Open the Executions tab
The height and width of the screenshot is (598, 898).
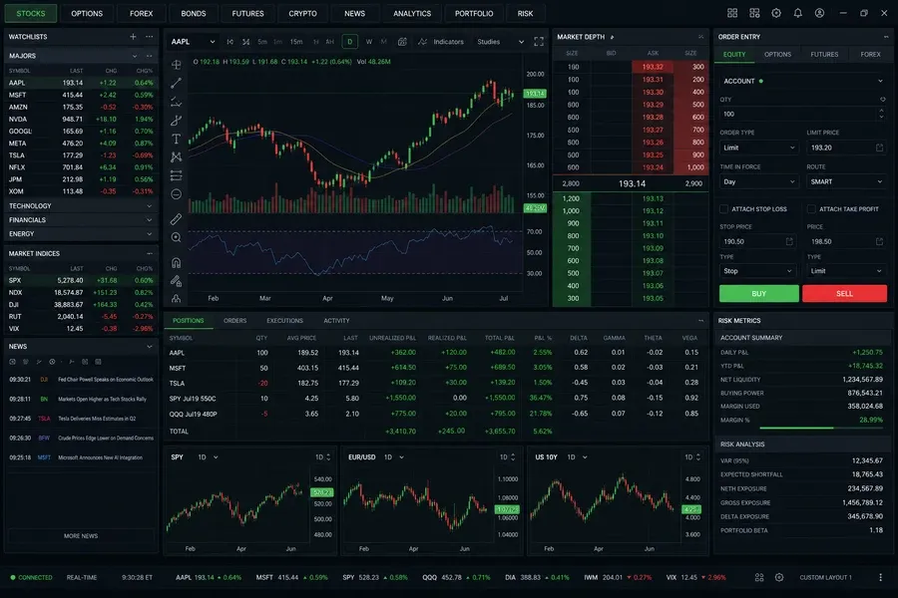284,321
